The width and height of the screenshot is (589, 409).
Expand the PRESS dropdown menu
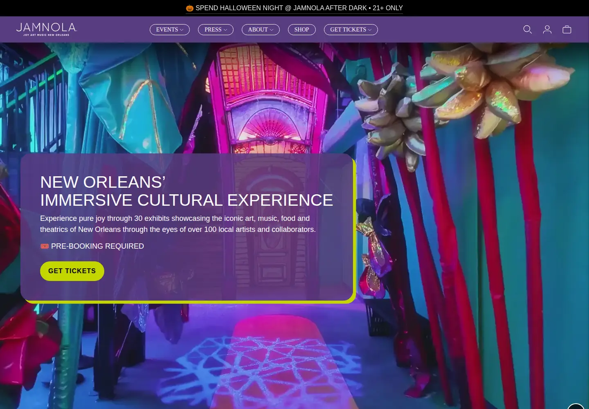click(216, 29)
